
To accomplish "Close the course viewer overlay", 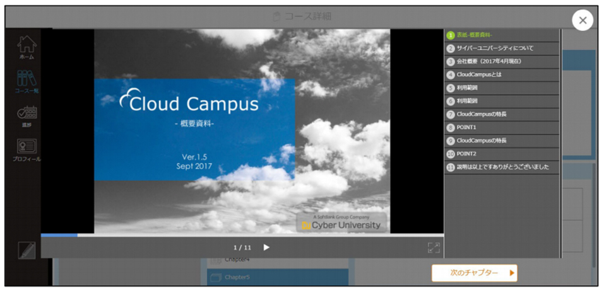I will [x=583, y=20].
